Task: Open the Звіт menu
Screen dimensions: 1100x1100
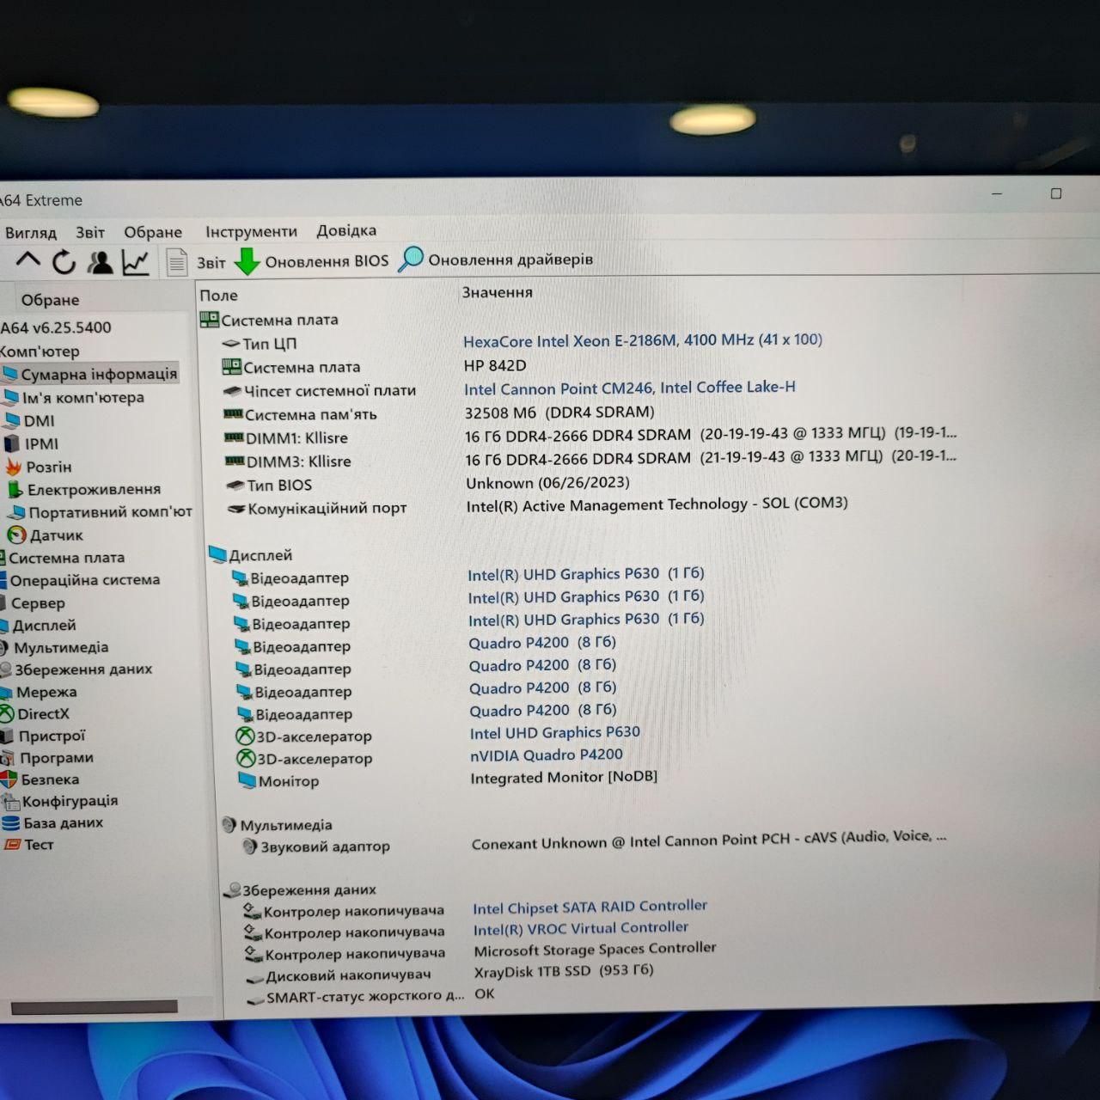Action: (x=90, y=232)
